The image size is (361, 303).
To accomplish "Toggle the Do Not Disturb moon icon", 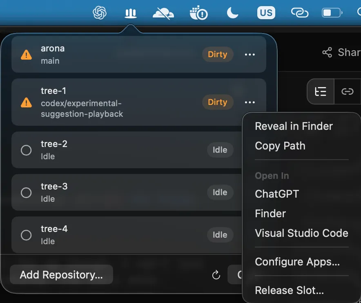I will click(232, 13).
